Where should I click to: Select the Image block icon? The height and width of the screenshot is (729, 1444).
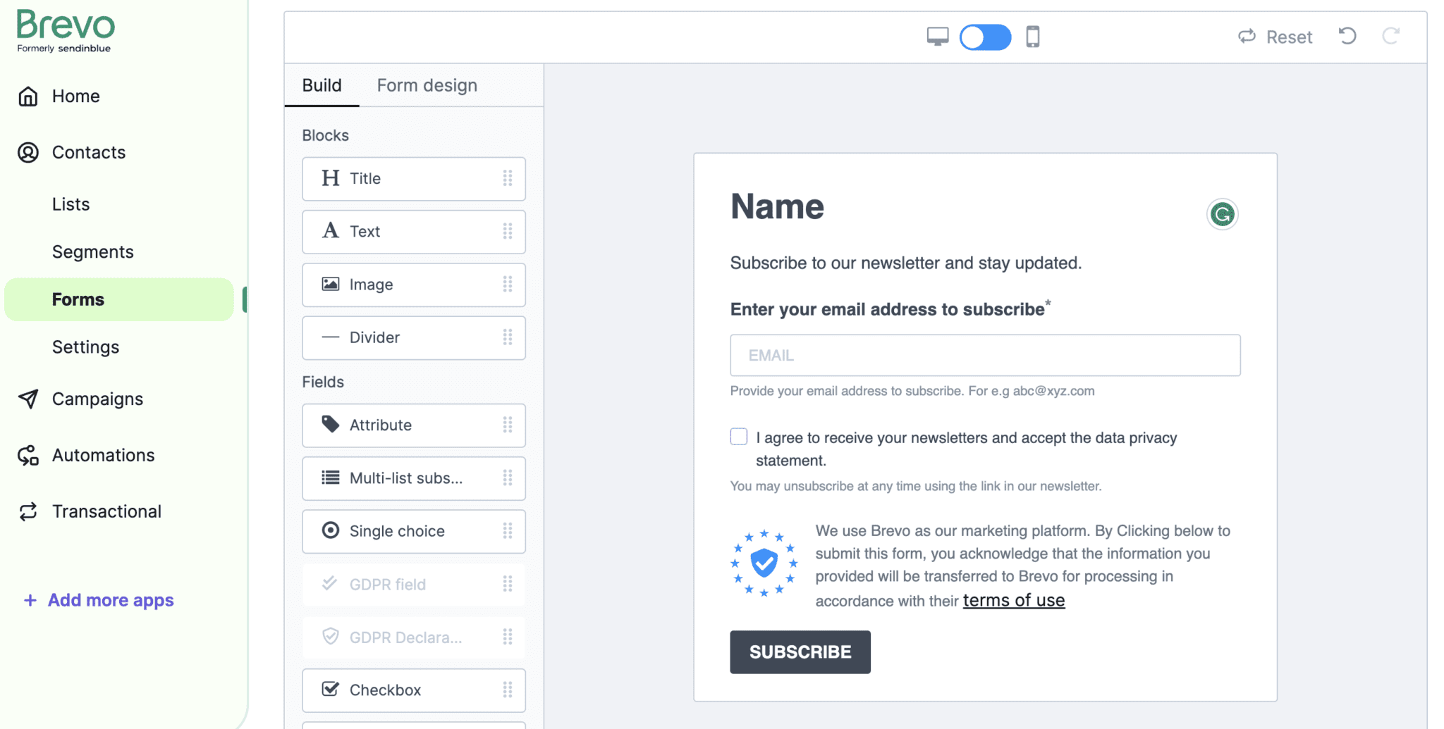coord(331,285)
